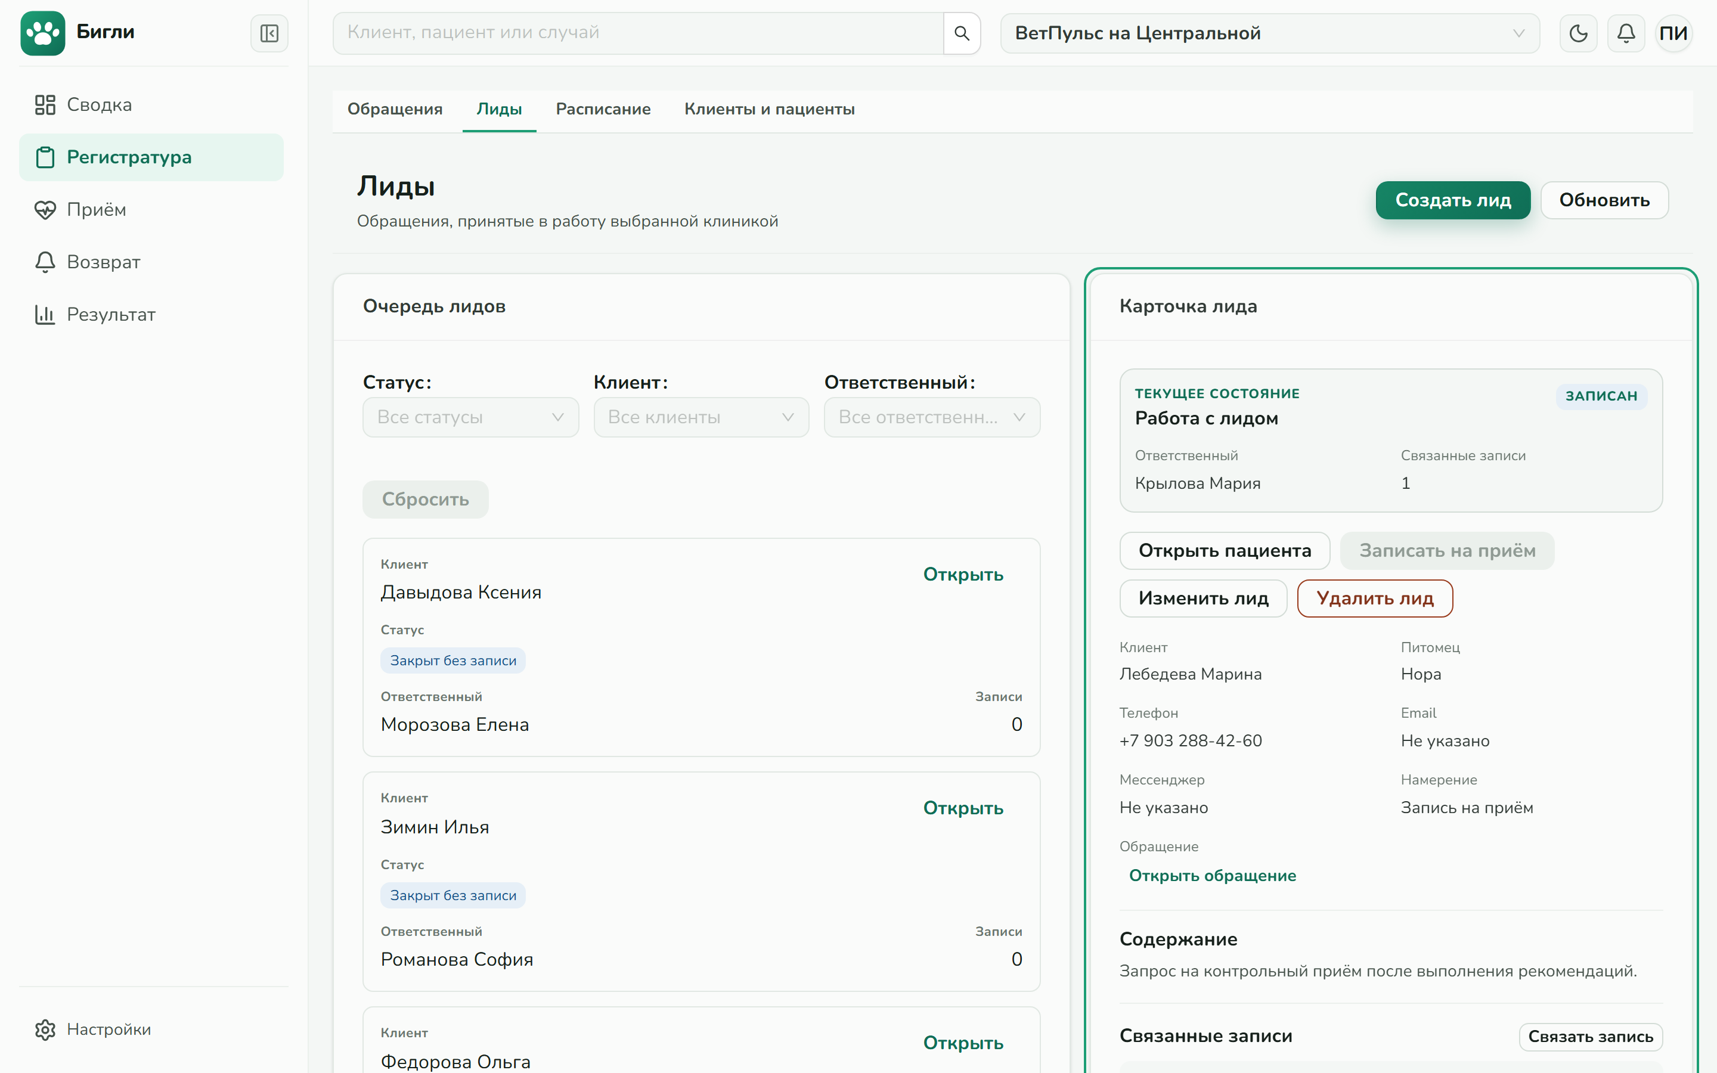Click the Очередь лидов panel heading
The height and width of the screenshot is (1073, 1717).
434,306
